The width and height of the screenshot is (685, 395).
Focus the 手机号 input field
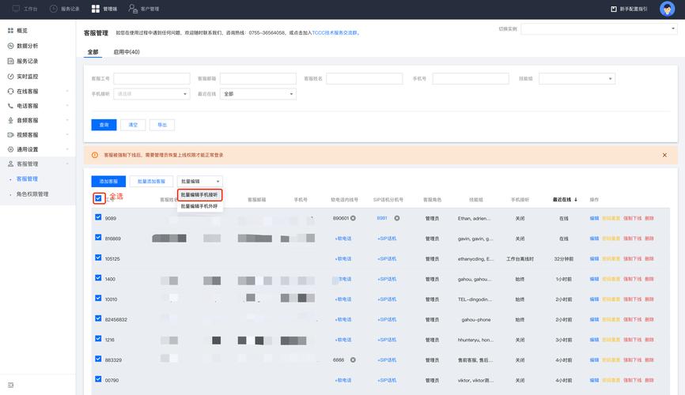471,78
